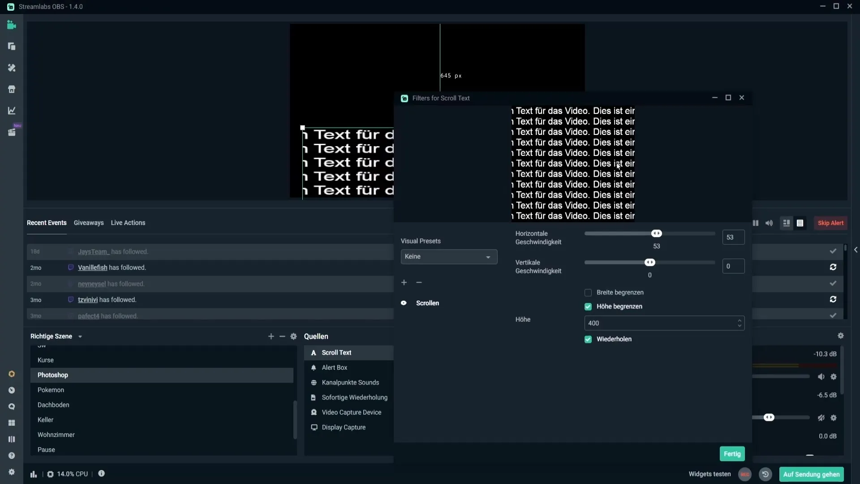Open settings gear of first mixer source

point(834,377)
